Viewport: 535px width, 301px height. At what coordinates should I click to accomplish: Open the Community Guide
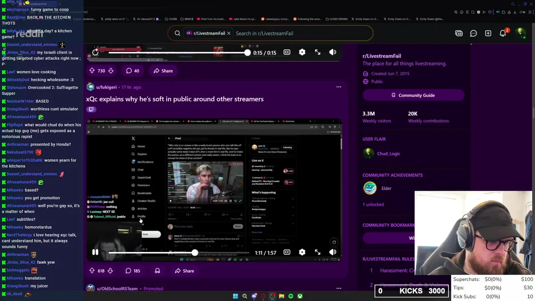pos(413,95)
